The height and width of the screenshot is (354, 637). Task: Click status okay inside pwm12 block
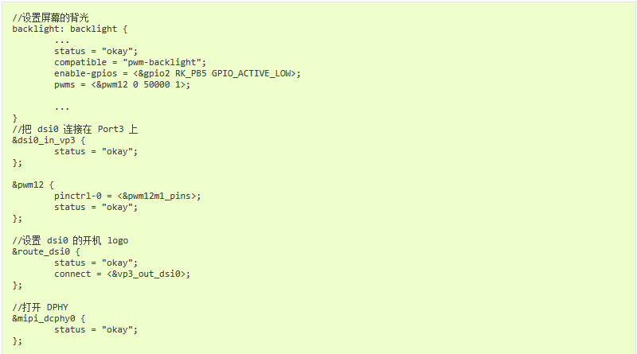[96, 208]
